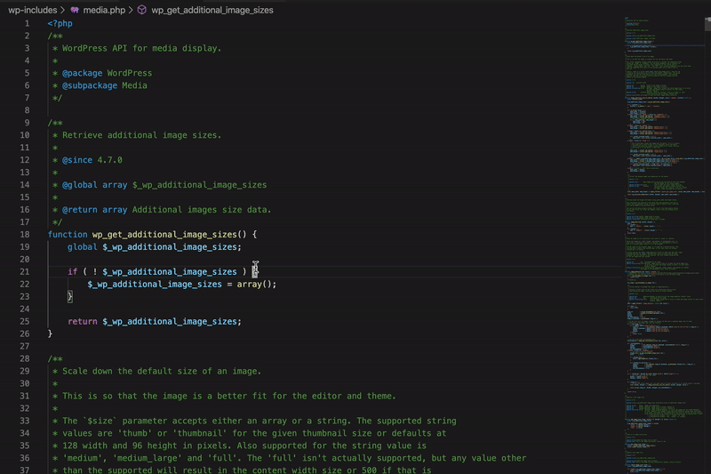This screenshot has height=474, width=711.
Task: Click the '@since' tag on line 12
Action: [x=77, y=160]
